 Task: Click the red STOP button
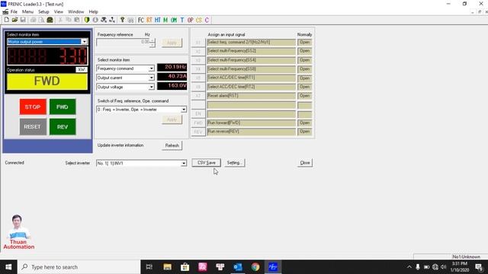[x=33, y=107]
